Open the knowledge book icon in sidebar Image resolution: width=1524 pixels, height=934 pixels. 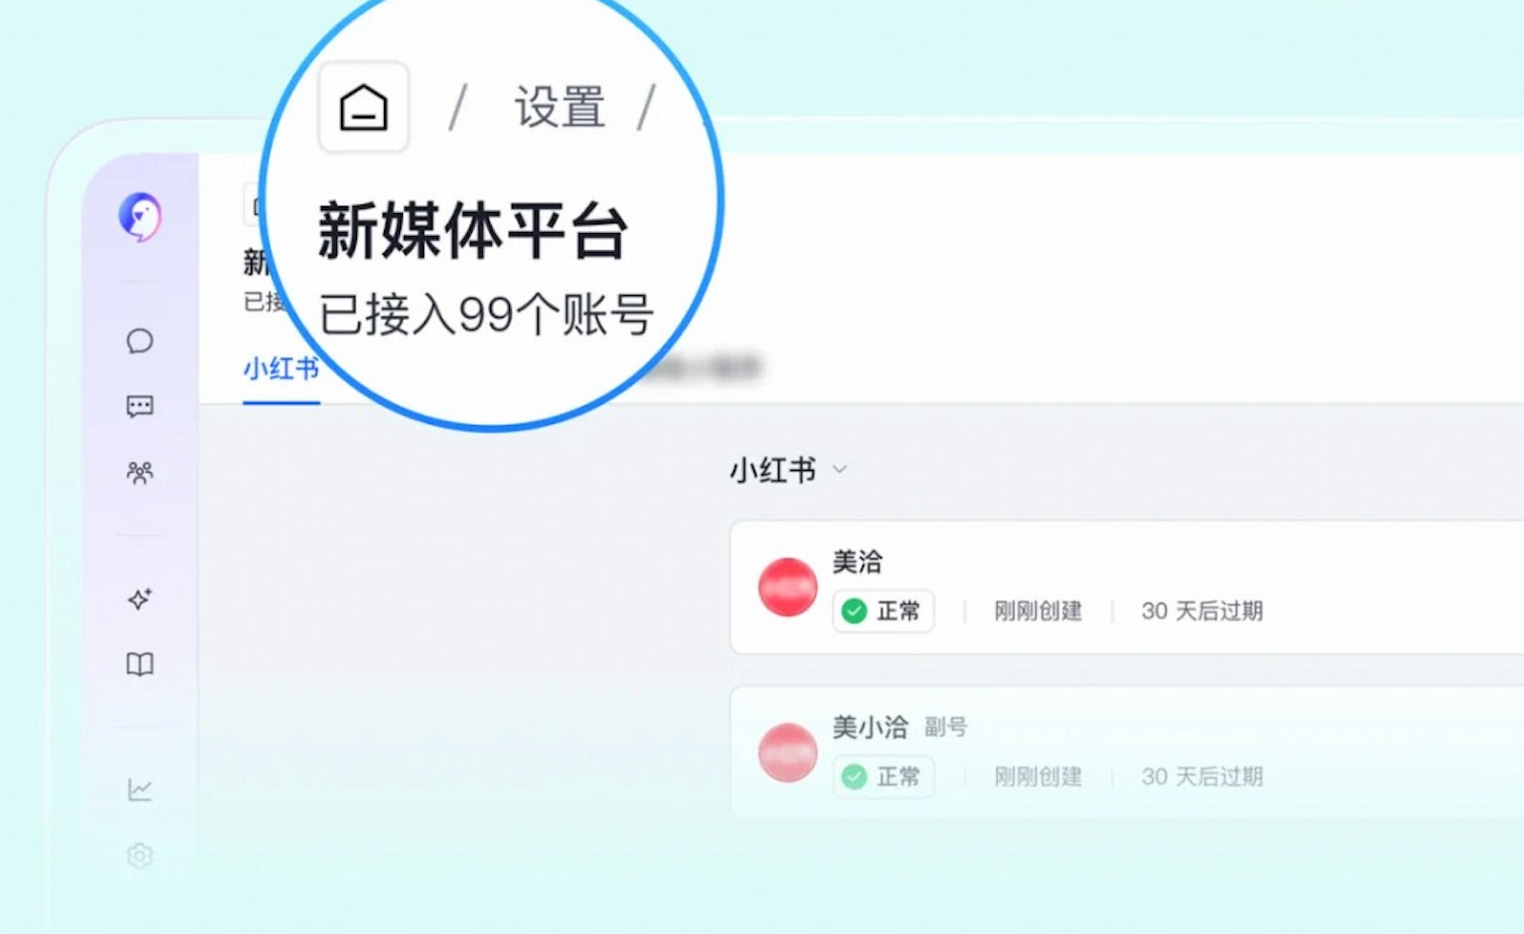(139, 665)
